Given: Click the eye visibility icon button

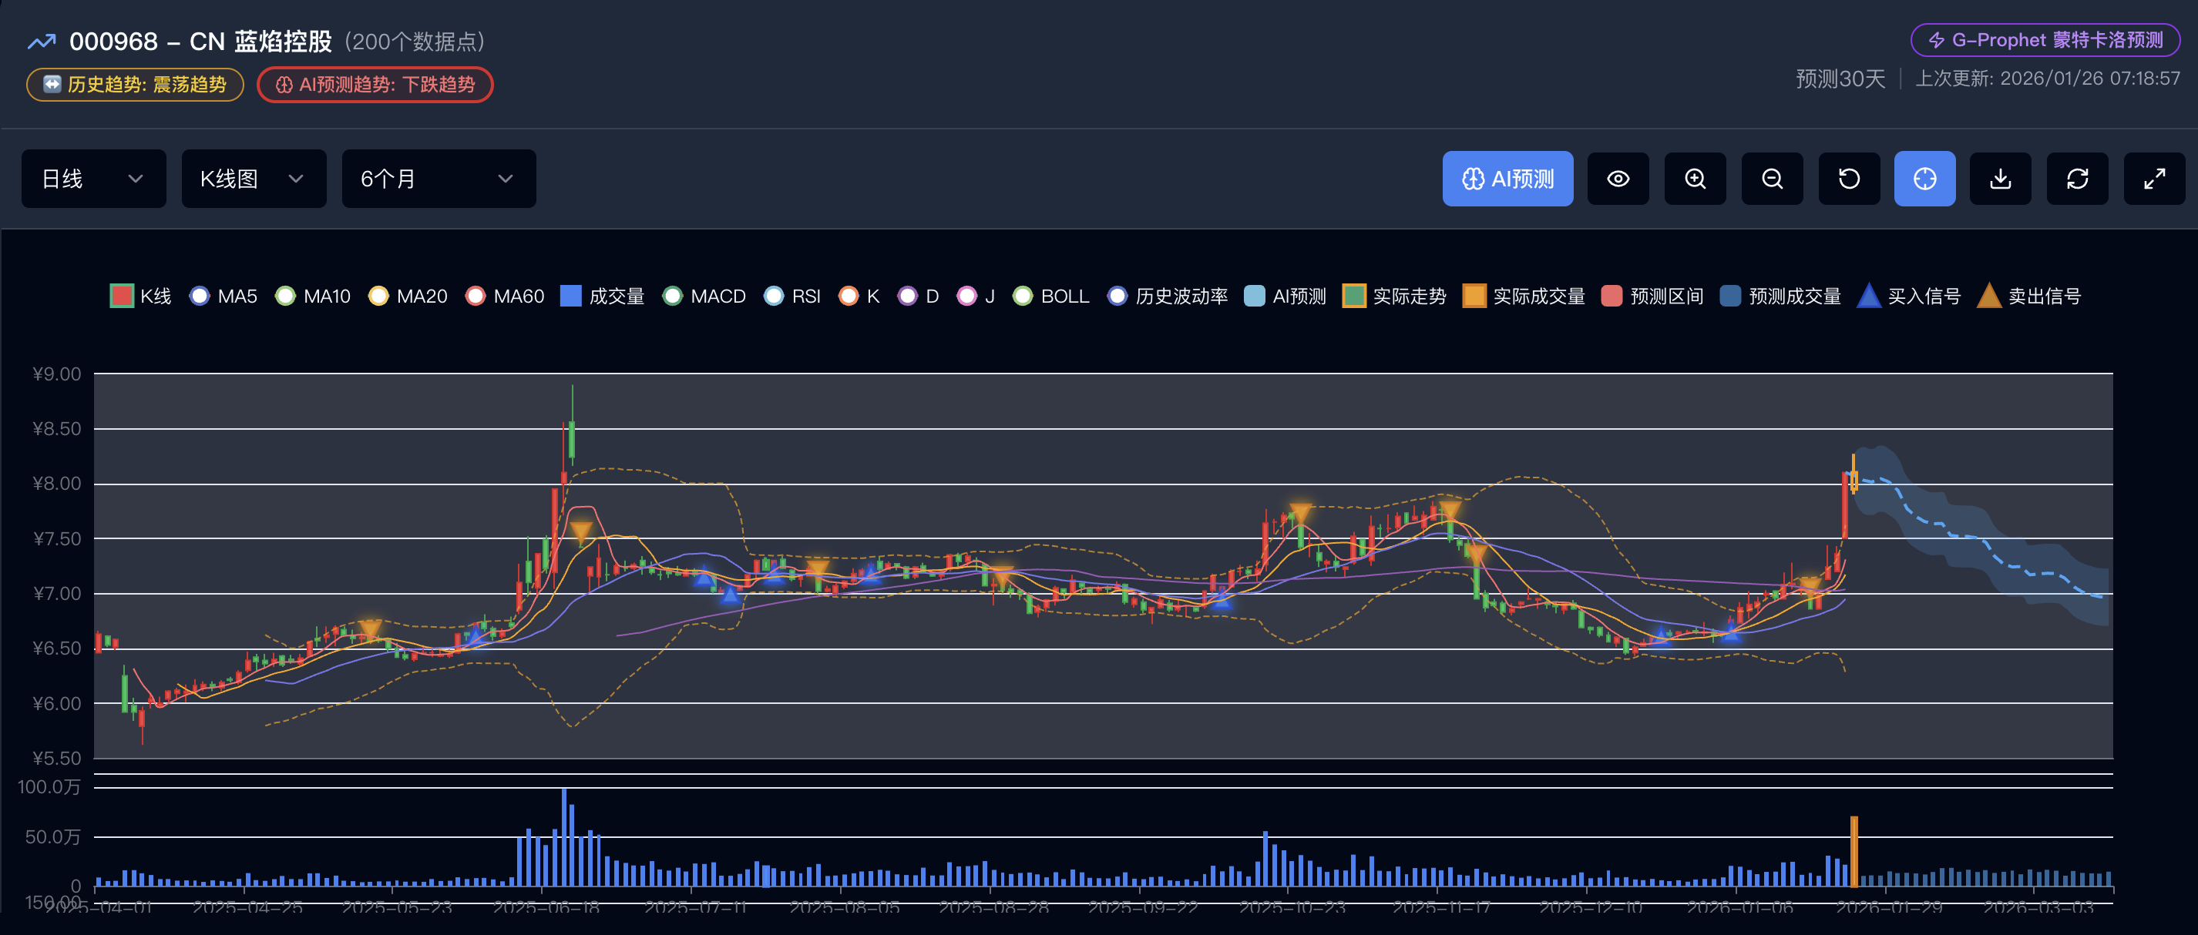Looking at the screenshot, I should [1618, 179].
